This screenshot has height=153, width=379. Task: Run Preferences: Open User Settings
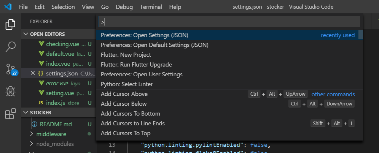pyautogui.click(x=227, y=74)
